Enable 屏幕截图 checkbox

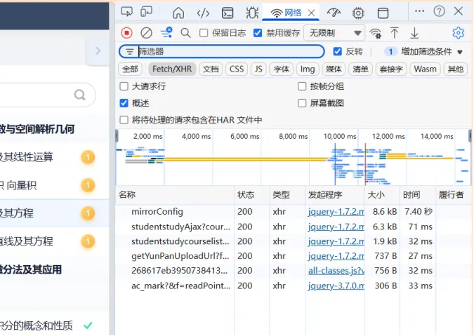click(302, 103)
